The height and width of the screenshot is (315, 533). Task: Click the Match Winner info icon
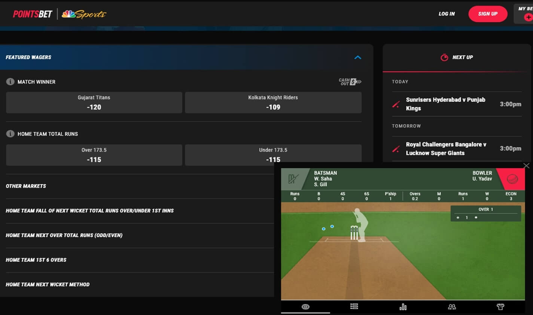(10, 81)
